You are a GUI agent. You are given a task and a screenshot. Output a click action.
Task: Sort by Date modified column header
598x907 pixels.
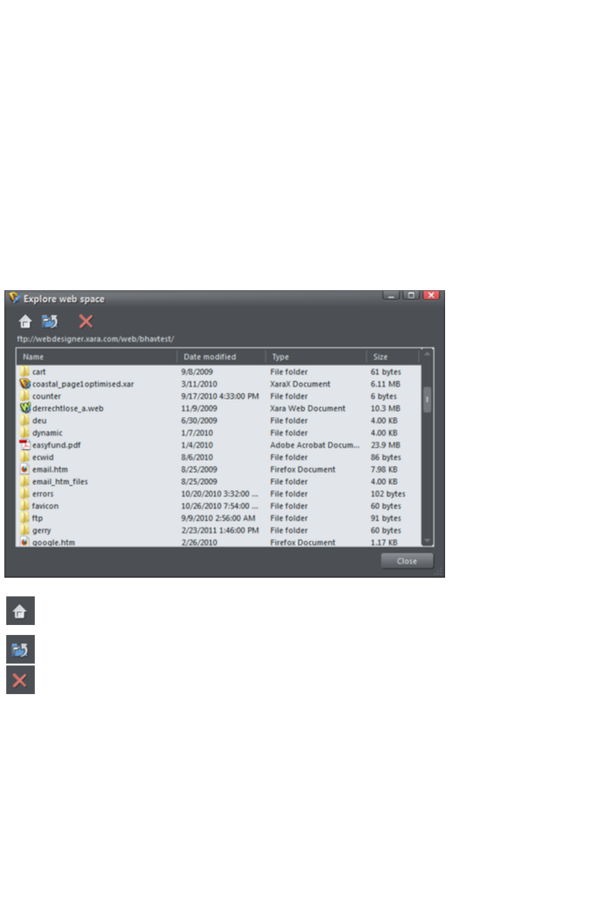coord(222,357)
